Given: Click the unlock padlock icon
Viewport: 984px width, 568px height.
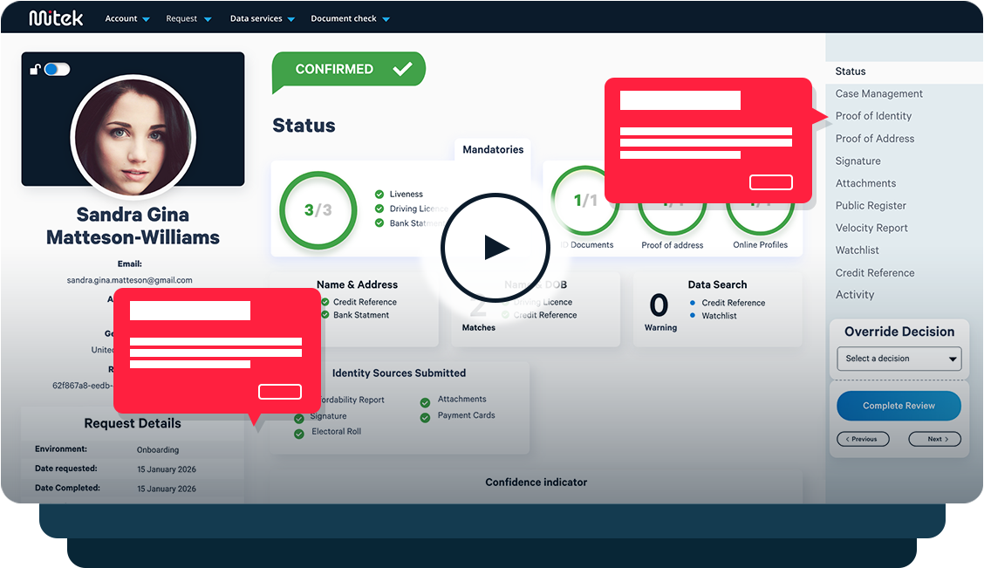Looking at the screenshot, I should (35, 69).
